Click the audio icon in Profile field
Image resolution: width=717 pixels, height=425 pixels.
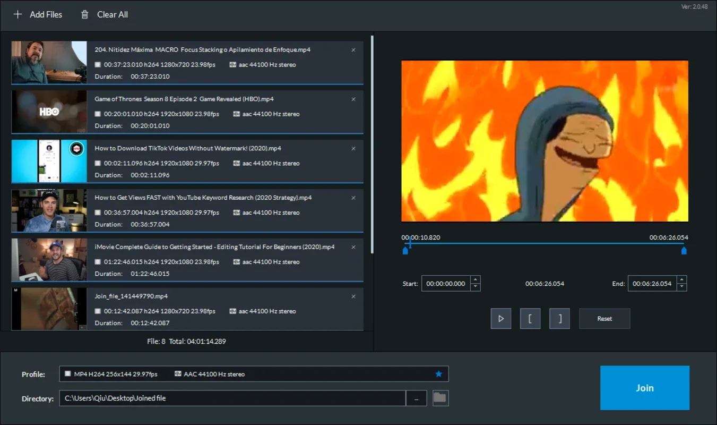point(178,374)
